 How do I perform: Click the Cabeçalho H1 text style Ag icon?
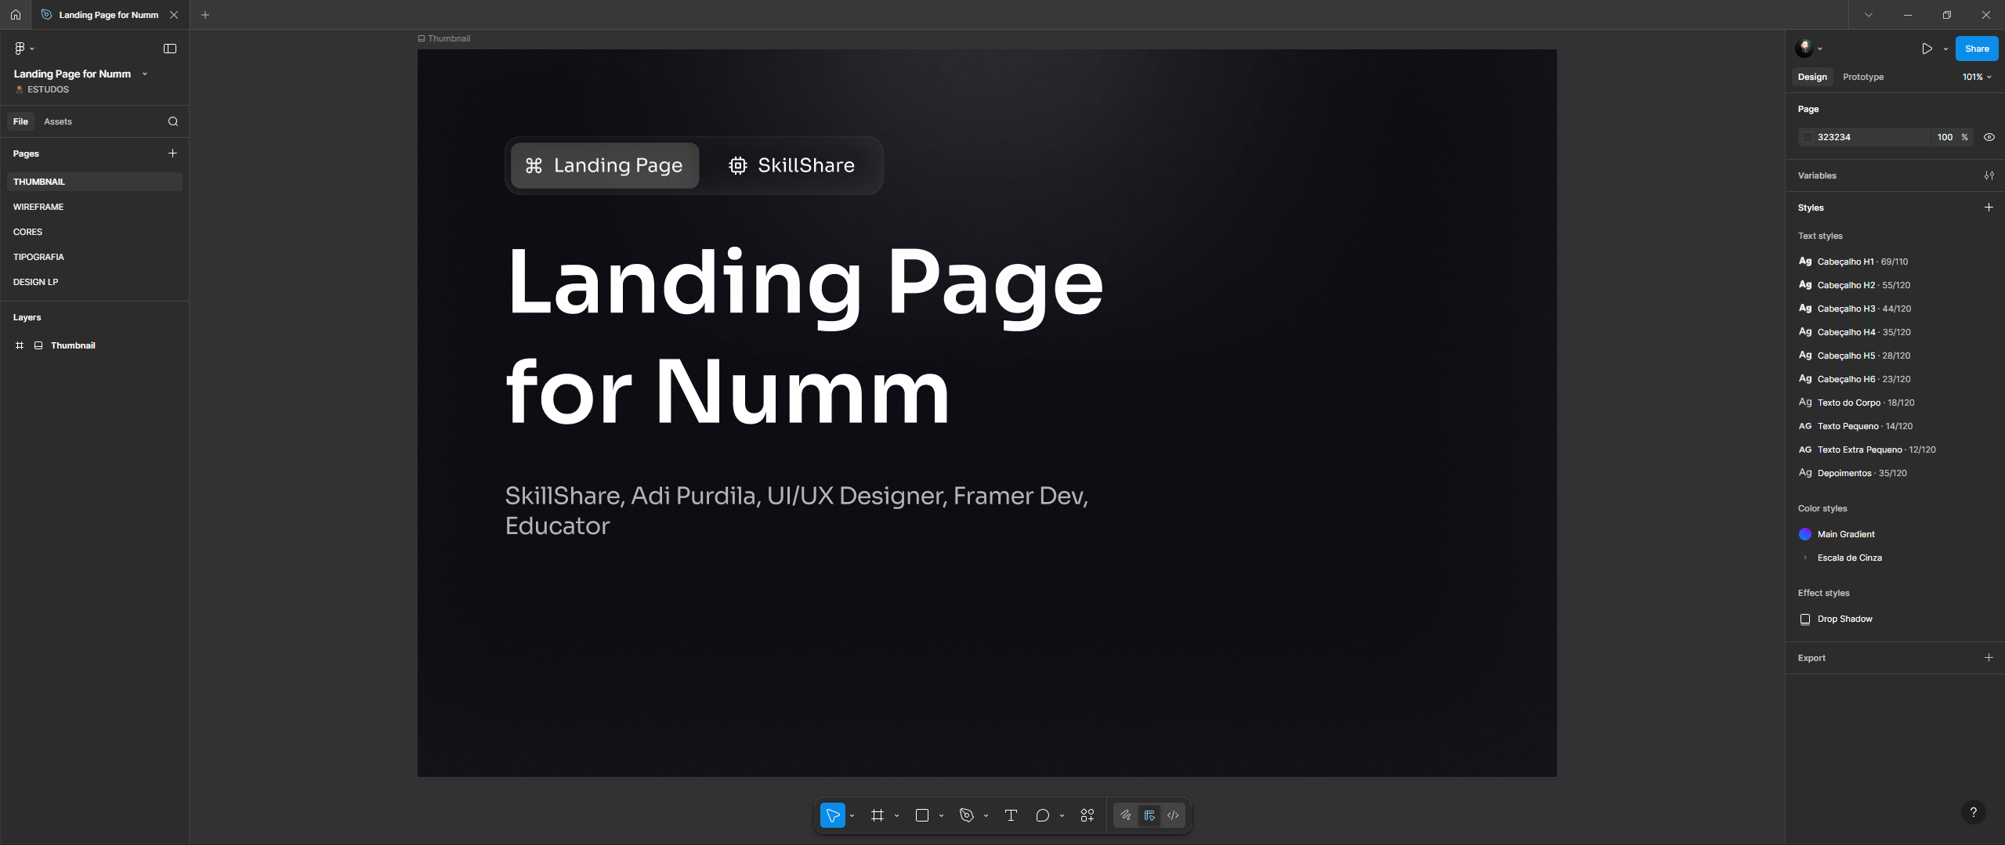(1805, 261)
